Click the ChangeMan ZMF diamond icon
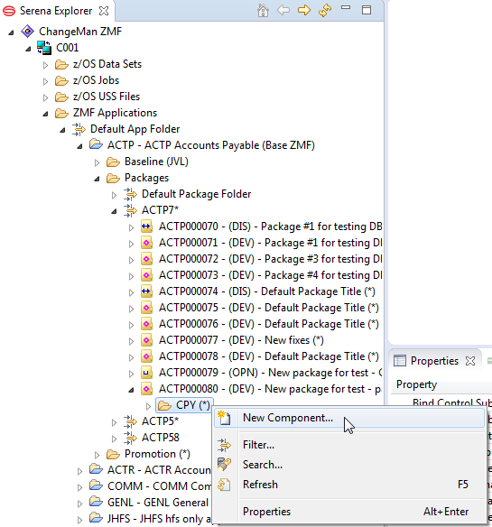The image size is (492, 527). 27,32
